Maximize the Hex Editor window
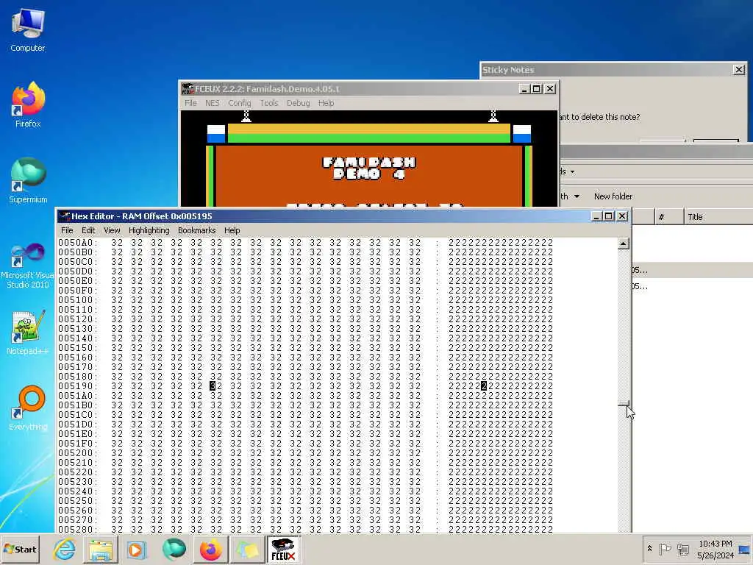 pyautogui.click(x=608, y=216)
